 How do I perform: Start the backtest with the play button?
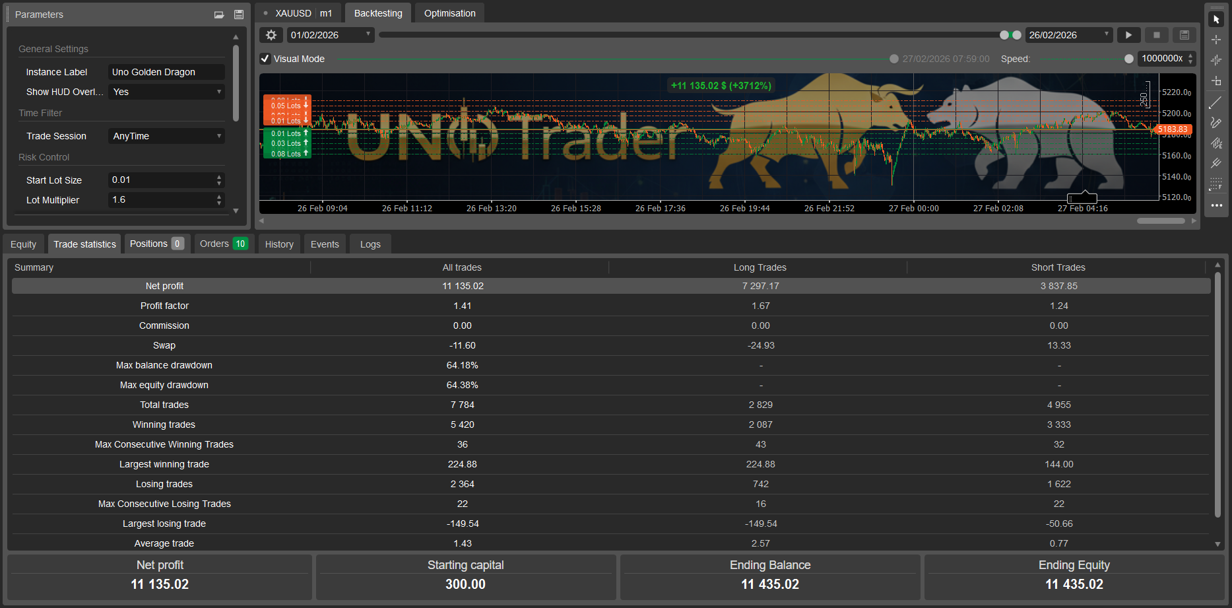coord(1128,34)
